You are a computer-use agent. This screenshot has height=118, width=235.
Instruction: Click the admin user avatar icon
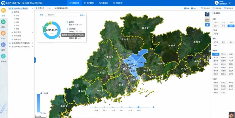[216, 3]
